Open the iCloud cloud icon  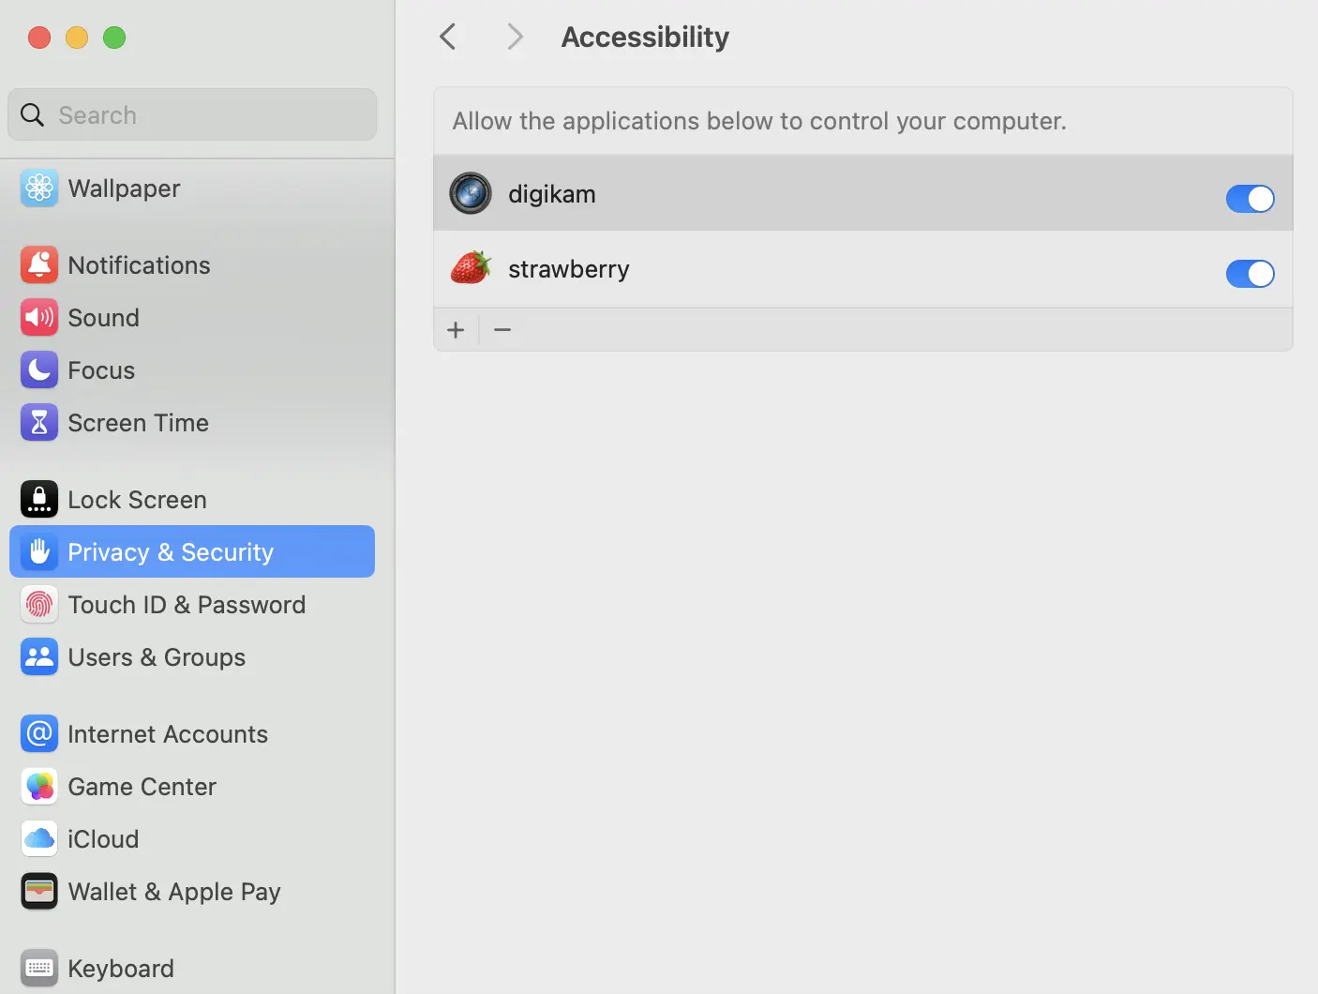tap(39, 839)
